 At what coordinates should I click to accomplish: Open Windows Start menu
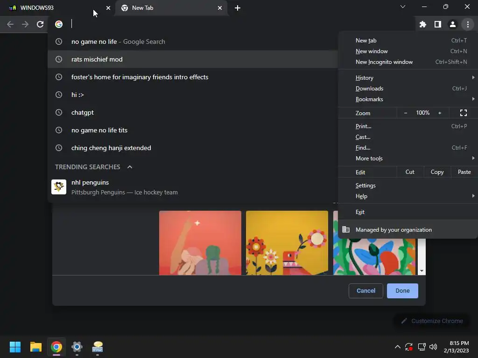click(15, 347)
